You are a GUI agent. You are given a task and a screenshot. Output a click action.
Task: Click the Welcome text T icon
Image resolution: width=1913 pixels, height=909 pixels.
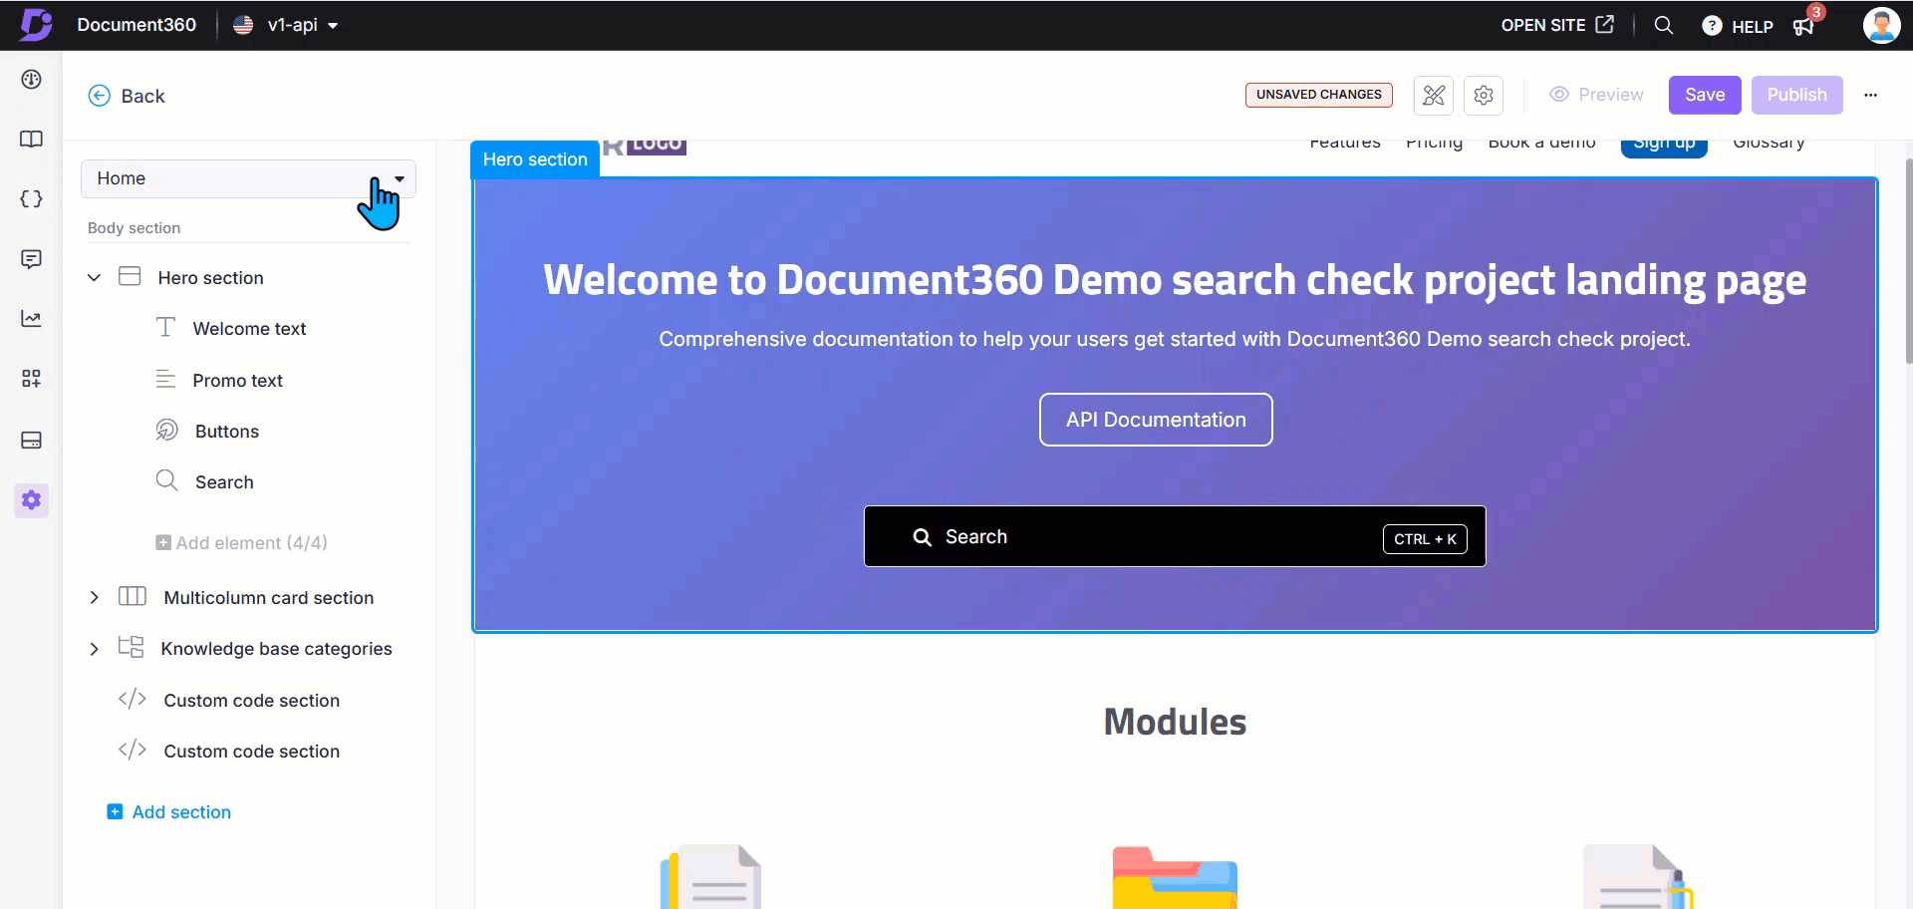point(165,327)
